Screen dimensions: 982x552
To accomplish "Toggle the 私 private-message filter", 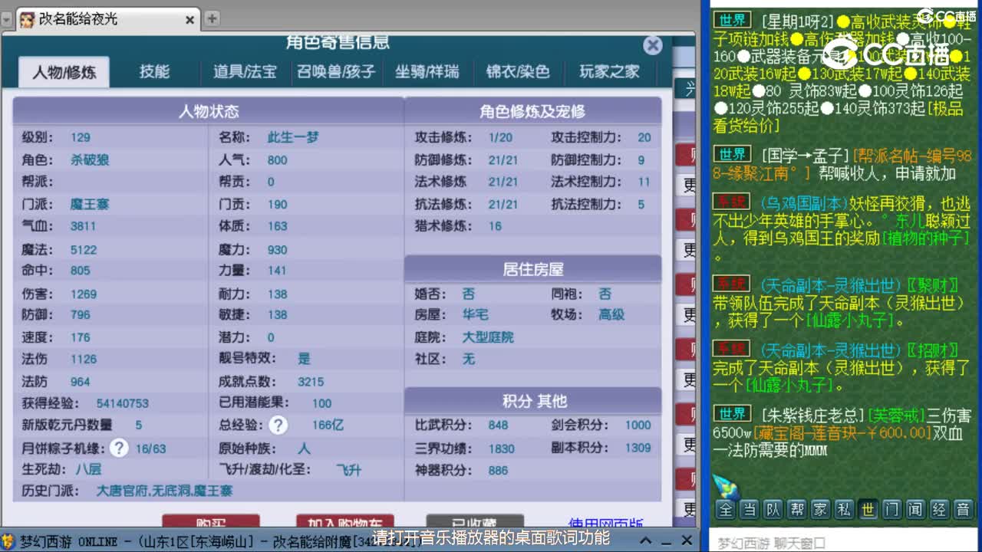I will (x=844, y=509).
